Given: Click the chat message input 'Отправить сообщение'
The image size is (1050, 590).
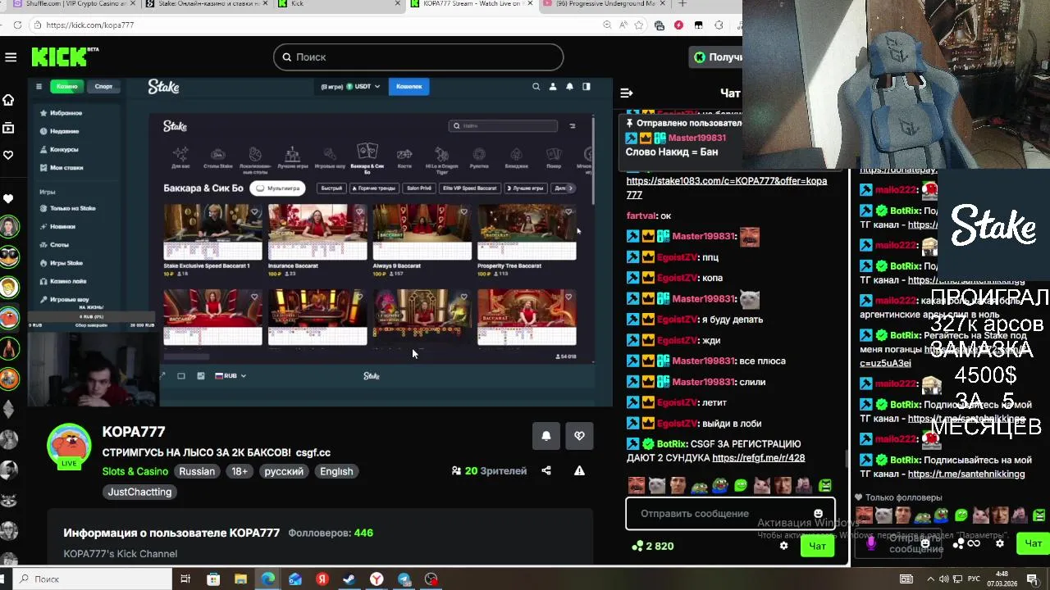Looking at the screenshot, I should (730, 514).
